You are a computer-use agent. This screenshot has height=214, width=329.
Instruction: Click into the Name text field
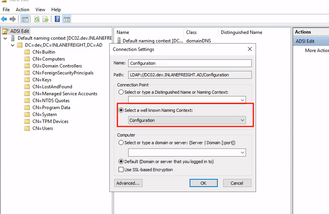(190, 63)
